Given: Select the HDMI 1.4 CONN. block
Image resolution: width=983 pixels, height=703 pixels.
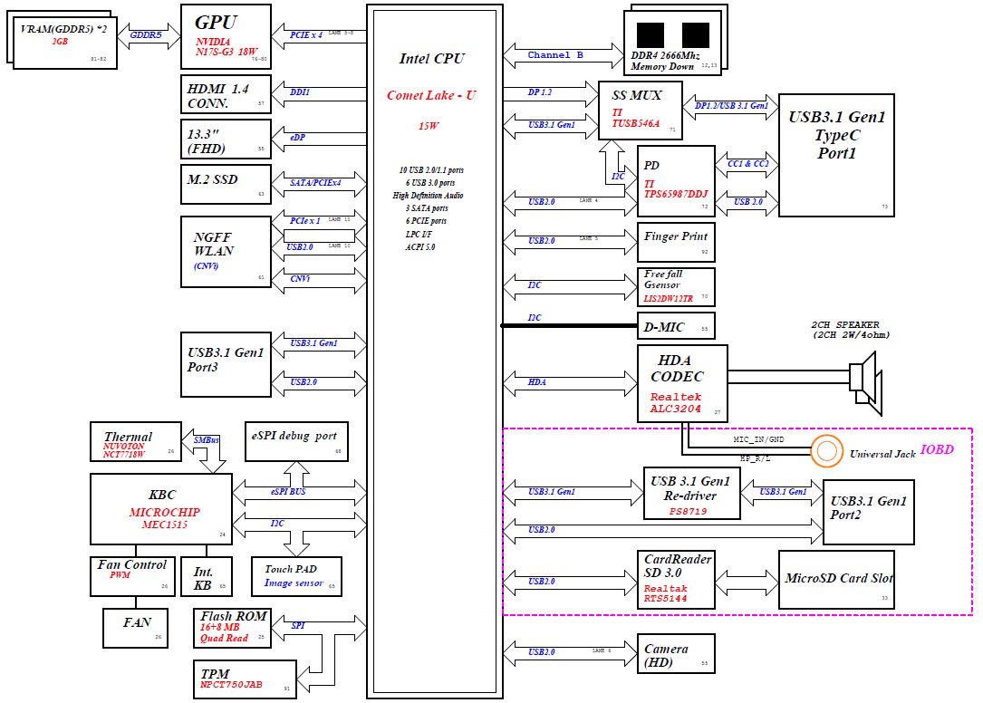Looking at the screenshot, I should pos(226,95).
